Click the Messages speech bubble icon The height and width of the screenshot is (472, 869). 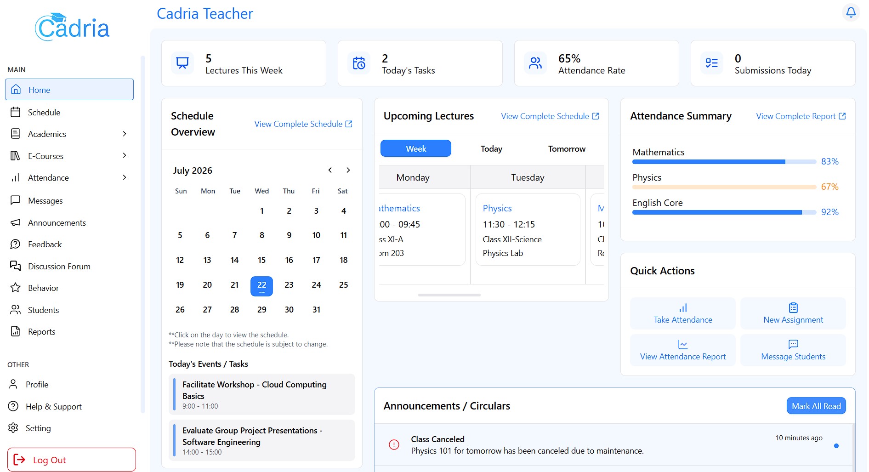tap(16, 200)
